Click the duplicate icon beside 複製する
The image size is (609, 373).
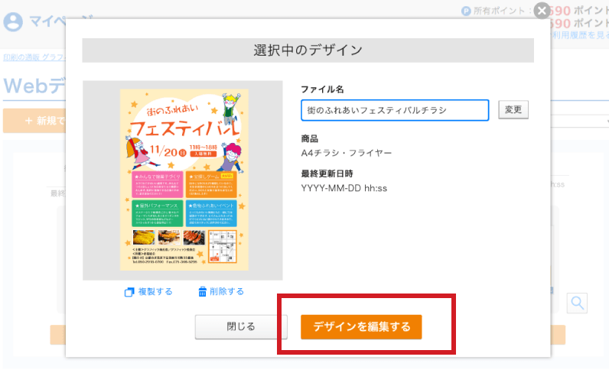129,292
